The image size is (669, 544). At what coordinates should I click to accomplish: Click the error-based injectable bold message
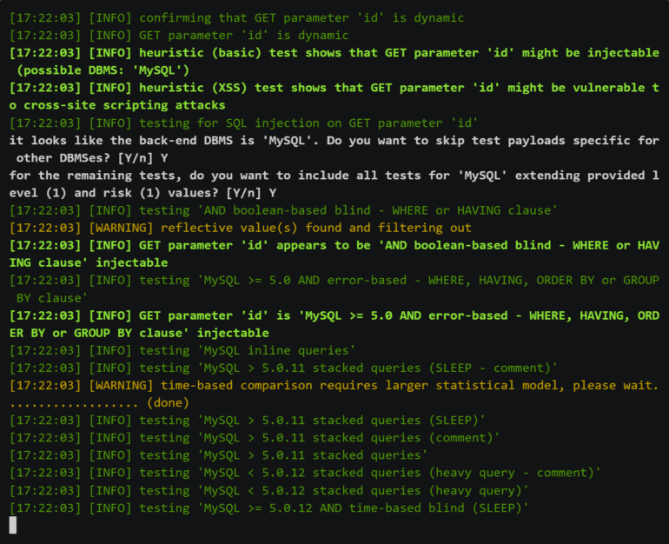pos(334,324)
